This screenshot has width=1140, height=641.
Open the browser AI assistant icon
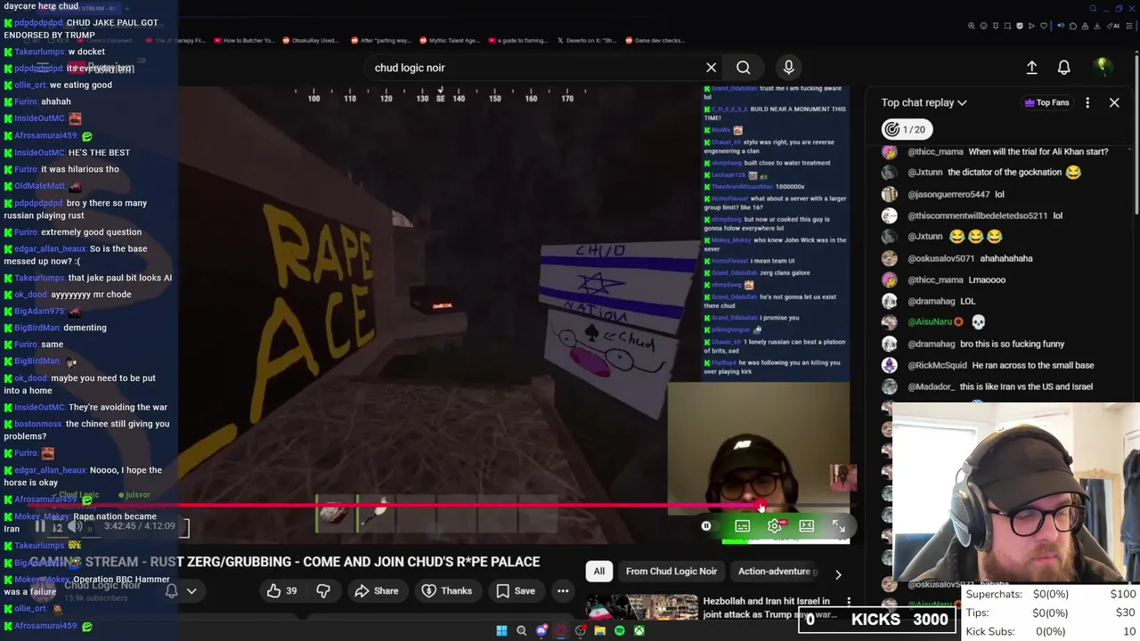1113,26
